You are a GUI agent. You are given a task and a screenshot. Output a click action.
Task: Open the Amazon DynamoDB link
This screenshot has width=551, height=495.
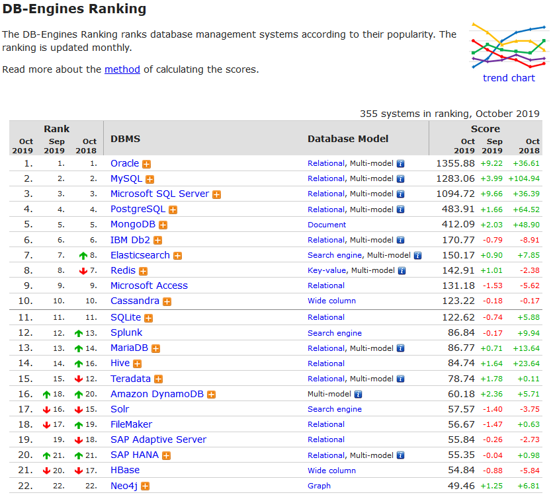point(157,394)
